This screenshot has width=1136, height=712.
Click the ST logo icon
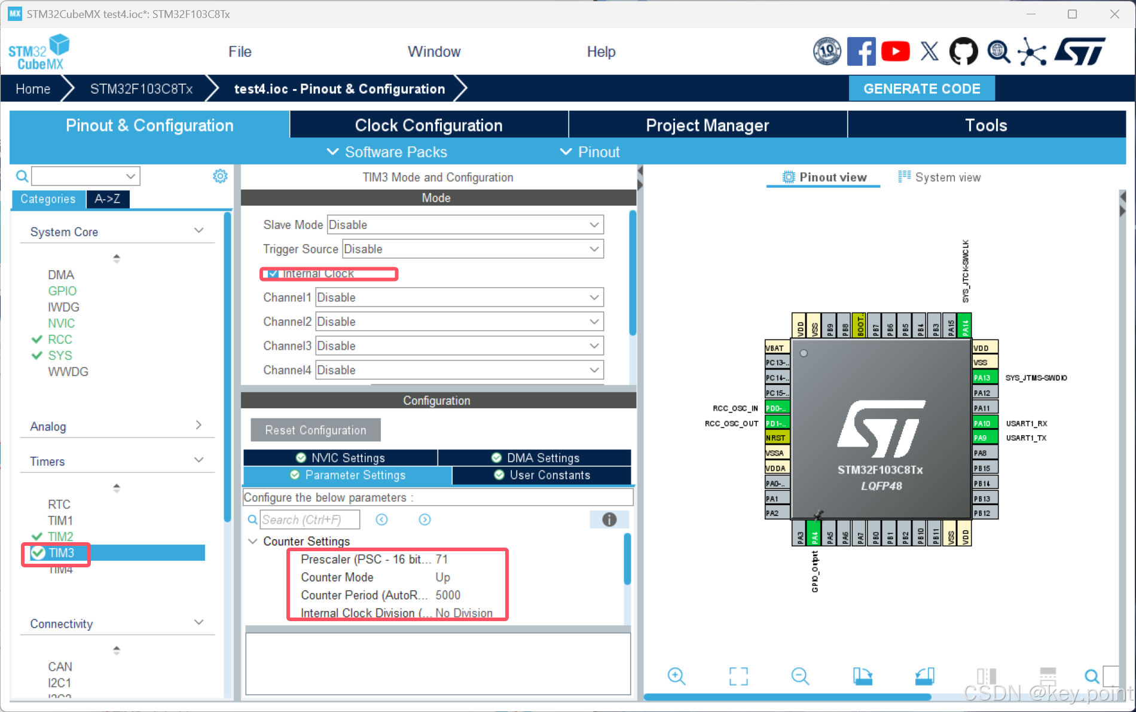tap(1080, 51)
